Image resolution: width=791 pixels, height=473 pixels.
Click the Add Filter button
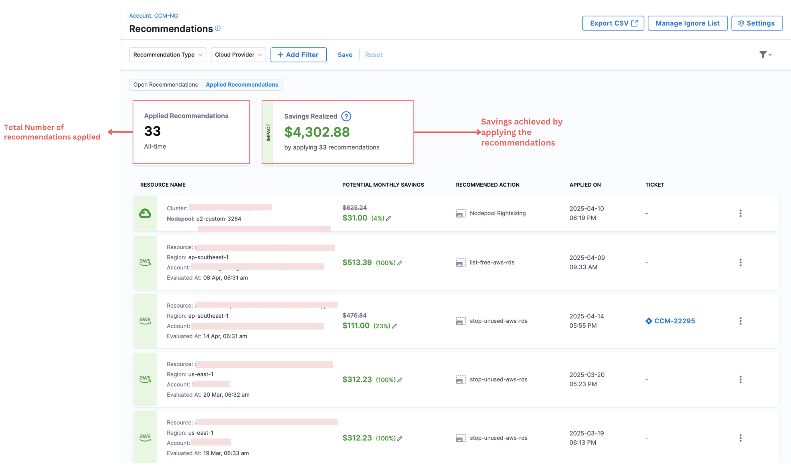(x=298, y=55)
